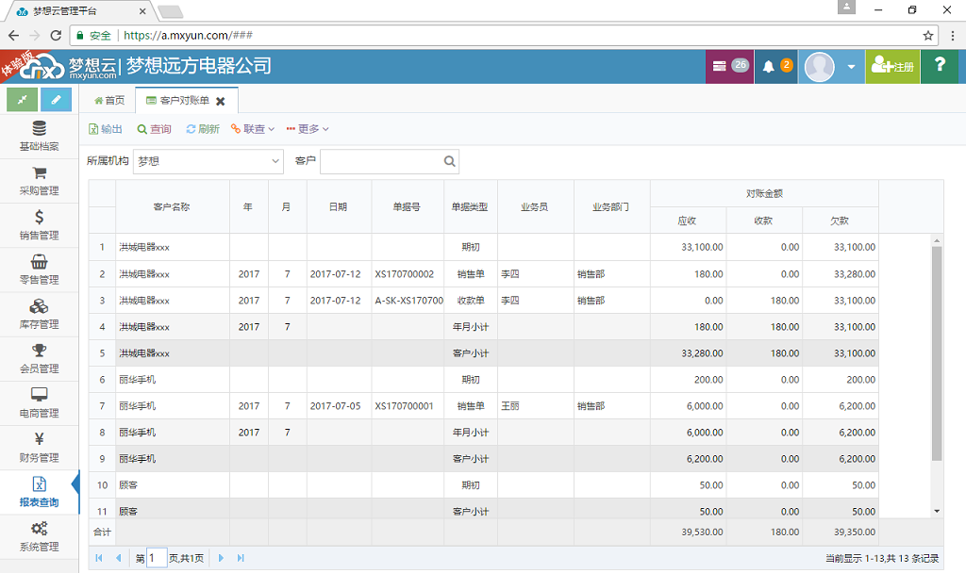Viewport: 966px width, 573px height.
Task: Expand the user account dropdown arrow
Action: click(851, 67)
